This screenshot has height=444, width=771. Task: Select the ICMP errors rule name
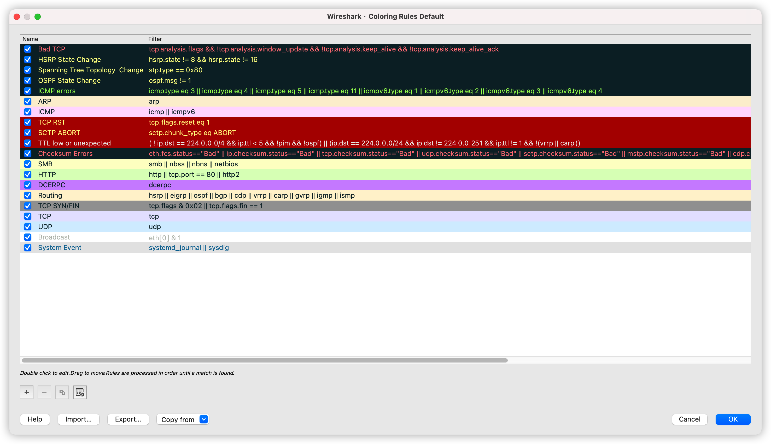(x=57, y=91)
